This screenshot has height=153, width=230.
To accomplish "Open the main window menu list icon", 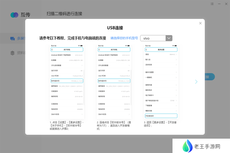I will point(212,4).
